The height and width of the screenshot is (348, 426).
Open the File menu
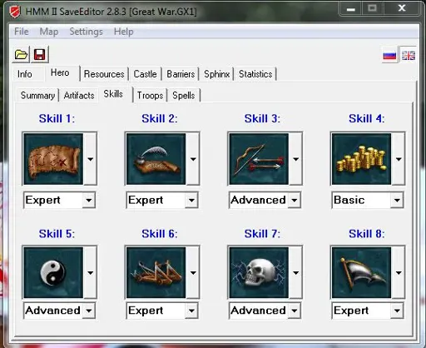[x=22, y=32]
